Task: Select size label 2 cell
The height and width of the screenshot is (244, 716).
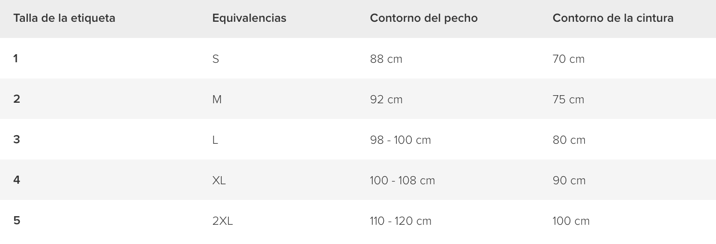Action: pos(17,99)
